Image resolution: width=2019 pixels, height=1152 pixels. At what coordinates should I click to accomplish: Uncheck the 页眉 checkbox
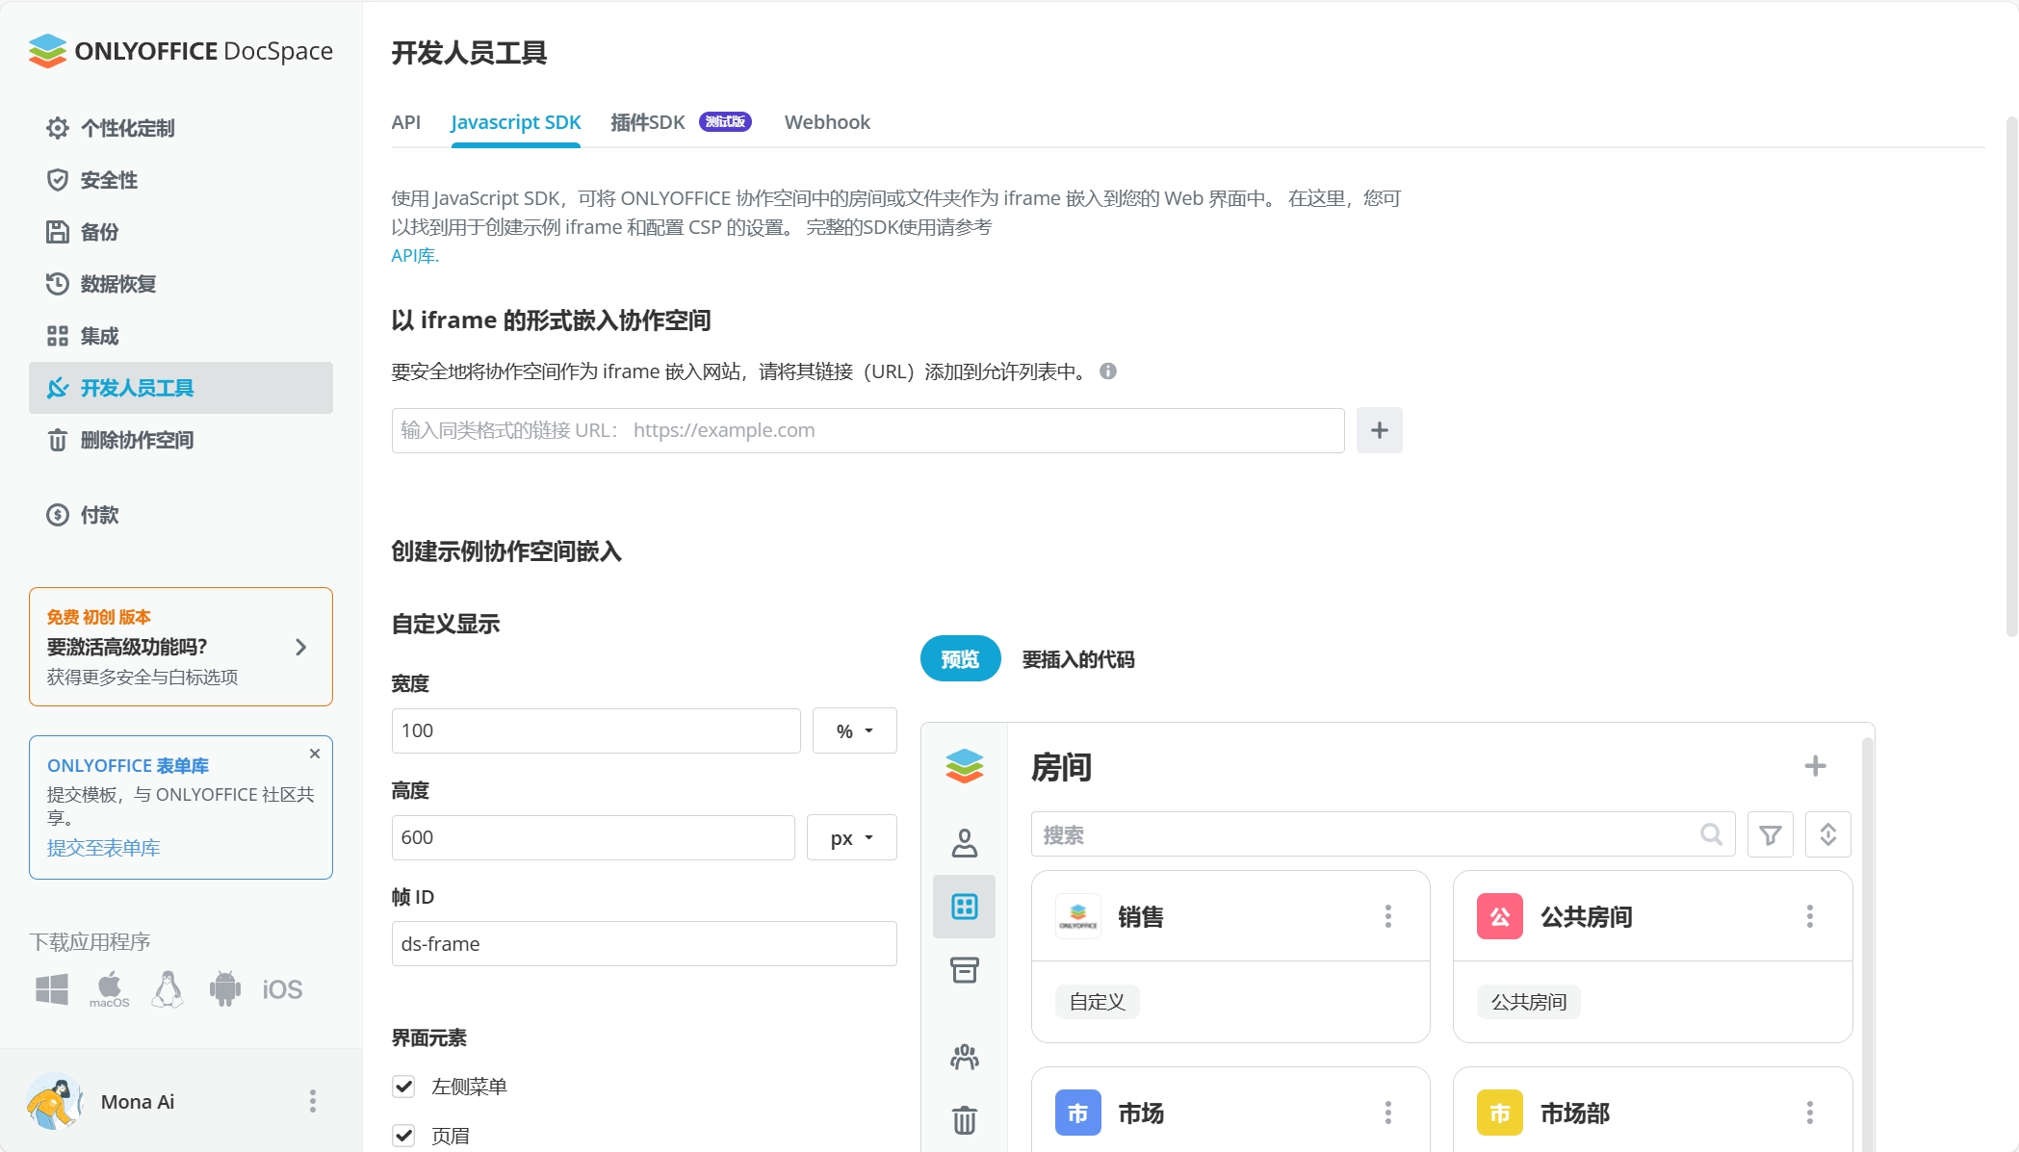(x=403, y=1135)
